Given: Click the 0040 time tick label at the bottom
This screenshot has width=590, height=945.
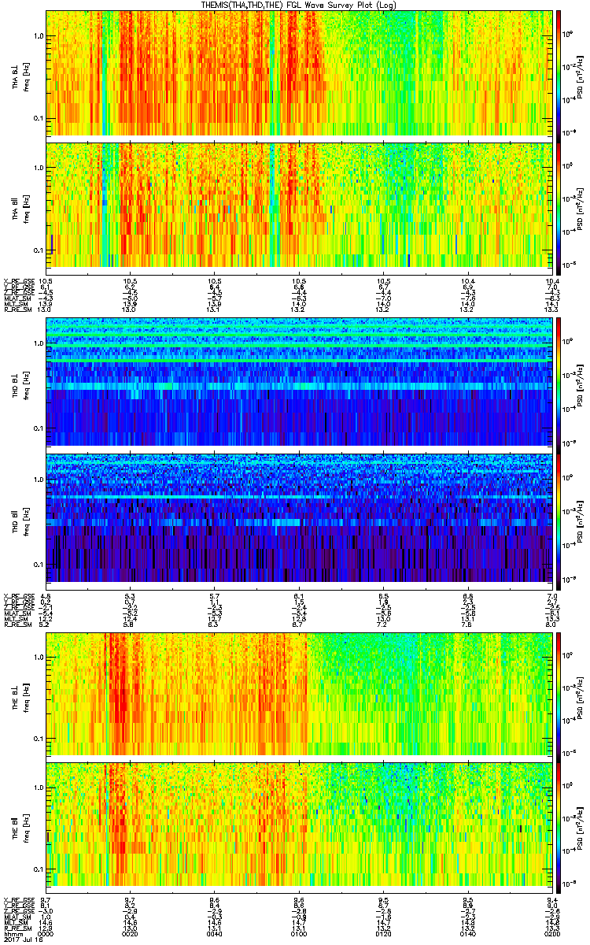Looking at the screenshot, I should (214, 934).
